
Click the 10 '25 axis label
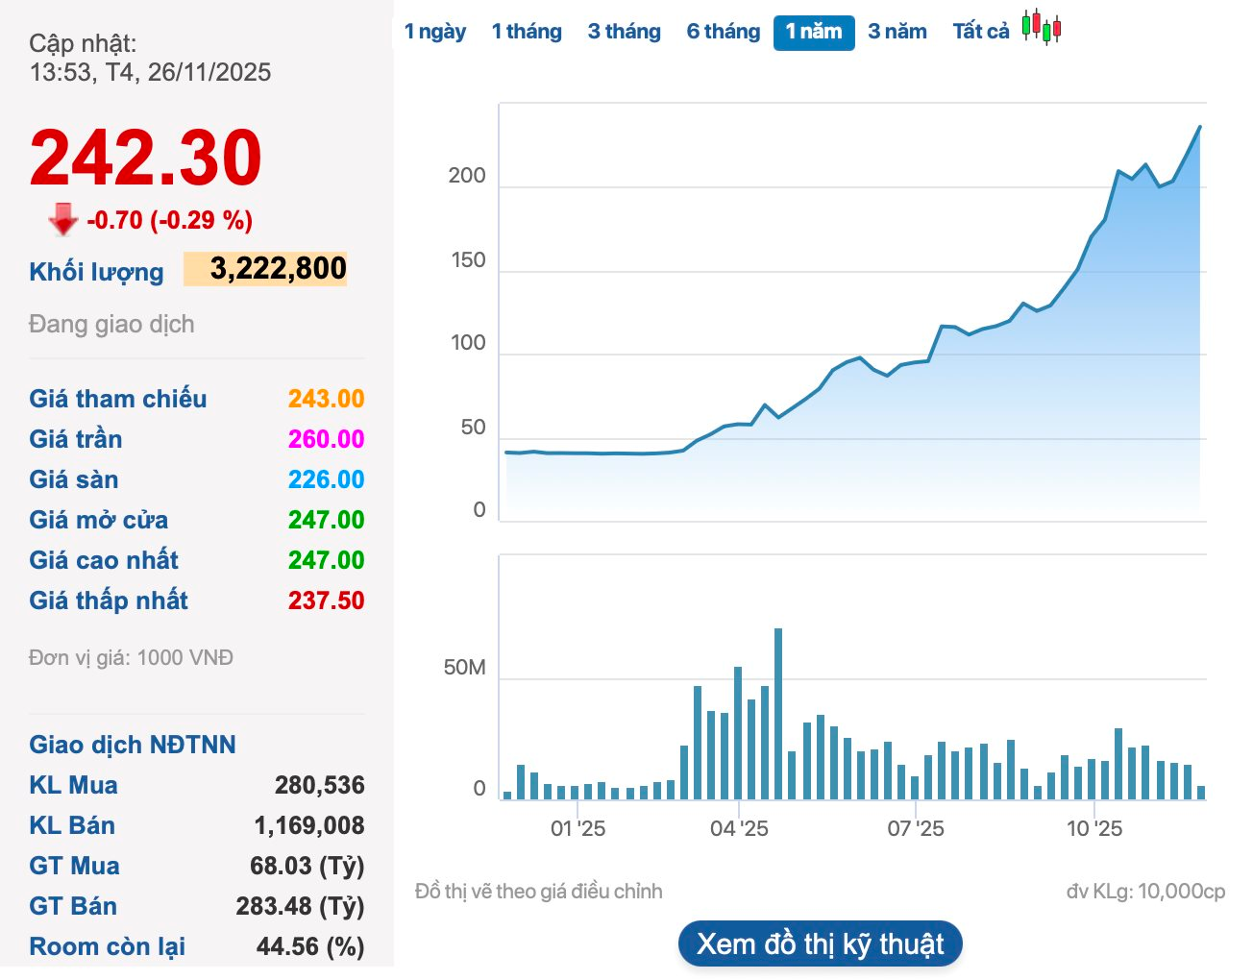tap(1093, 828)
